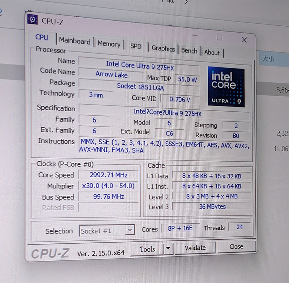Click the Clocks (P-Core #0) group label
Viewport: 289px width, 283px height.
(65, 164)
